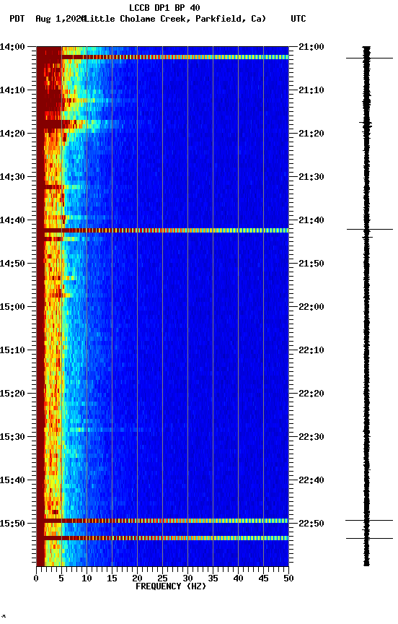Click the 21:00 UTC time label
This screenshot has height=624, width=398.
(311, 47)
